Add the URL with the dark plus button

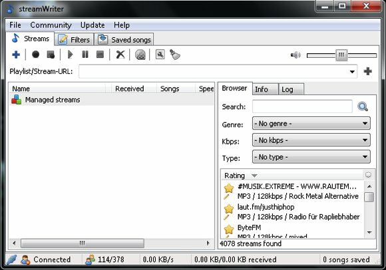click(x=368, y=71)
